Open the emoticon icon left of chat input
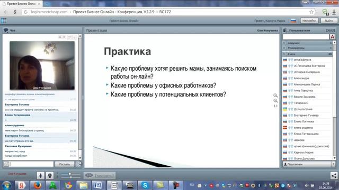Screen dimensions: 339x190 (6, 164)
